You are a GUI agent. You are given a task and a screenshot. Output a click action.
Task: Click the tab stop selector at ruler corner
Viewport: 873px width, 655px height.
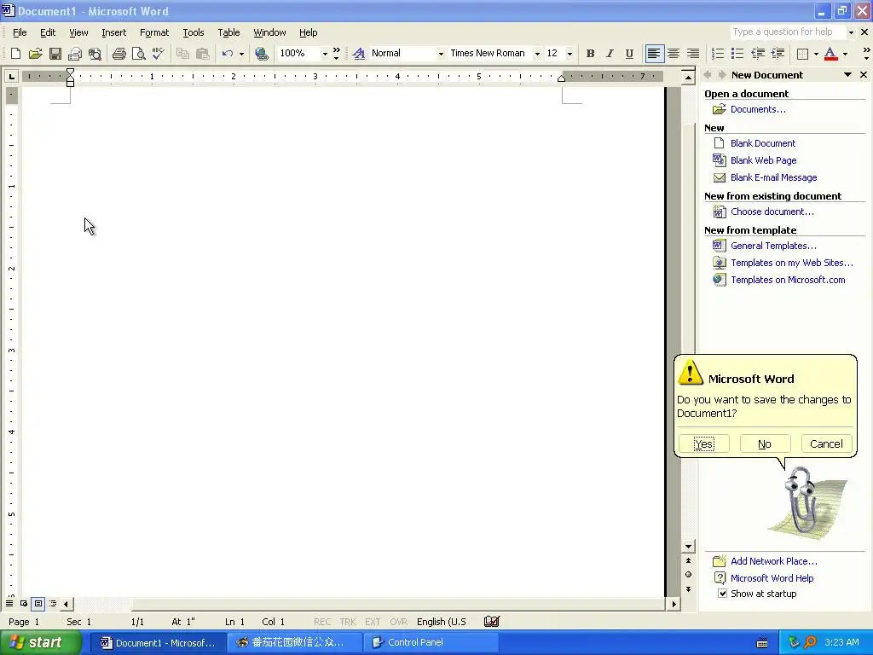pyautogui.click(x=11, y=76)
